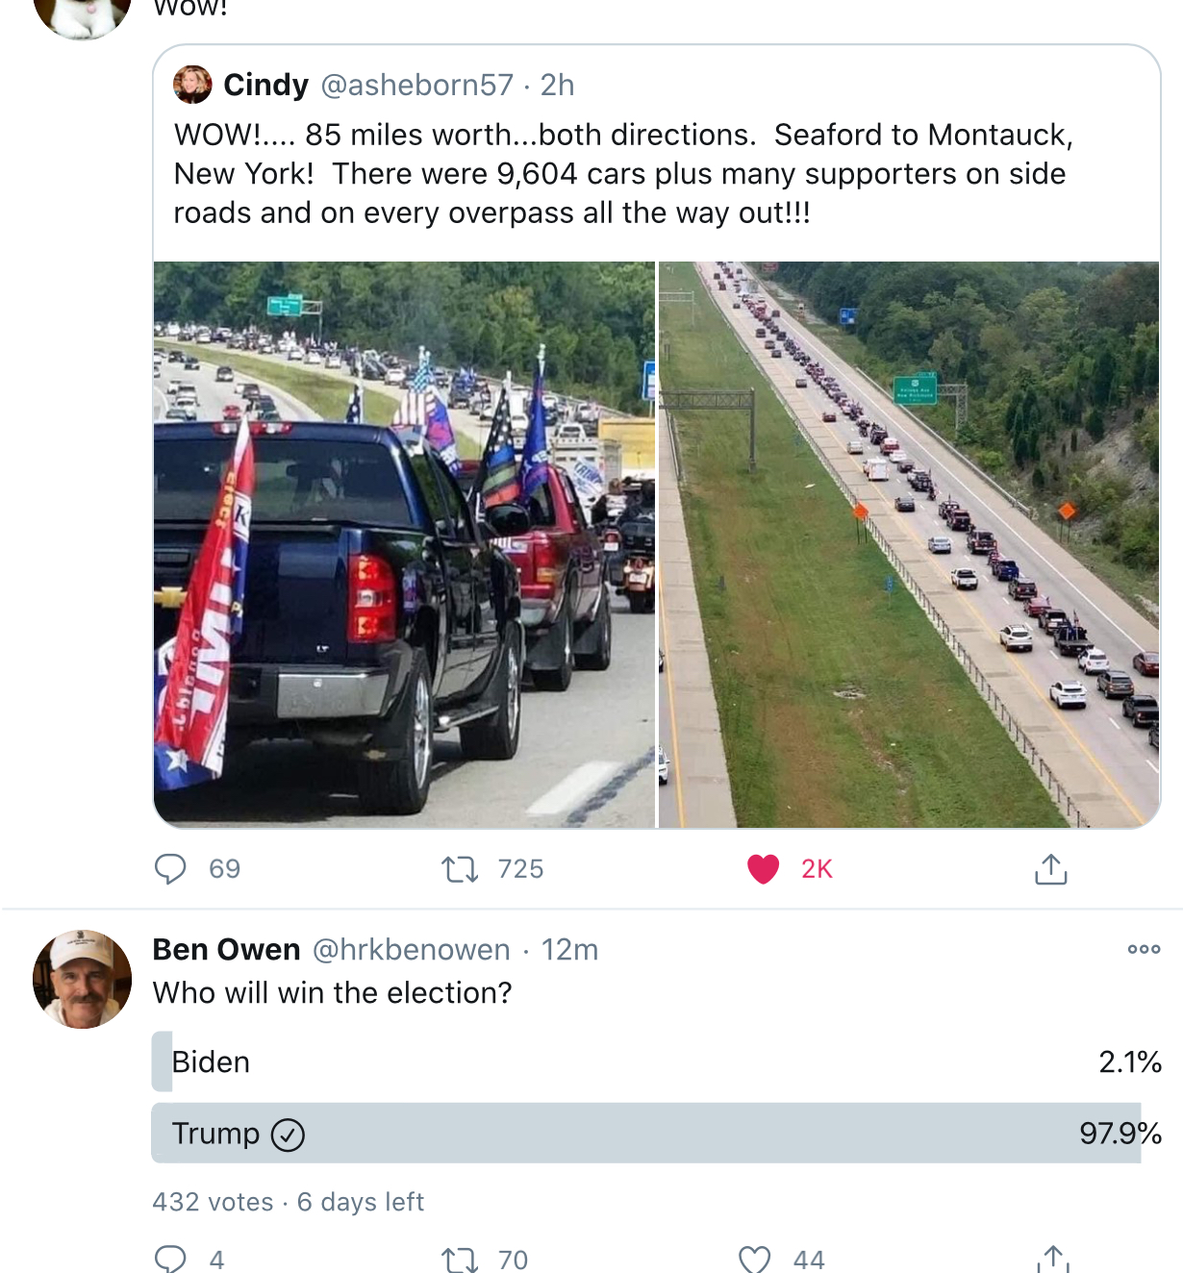View the right aerial highway photo
This screenshot has height=1273, width=1183.
pyautogui.click(x=909, y=544)
